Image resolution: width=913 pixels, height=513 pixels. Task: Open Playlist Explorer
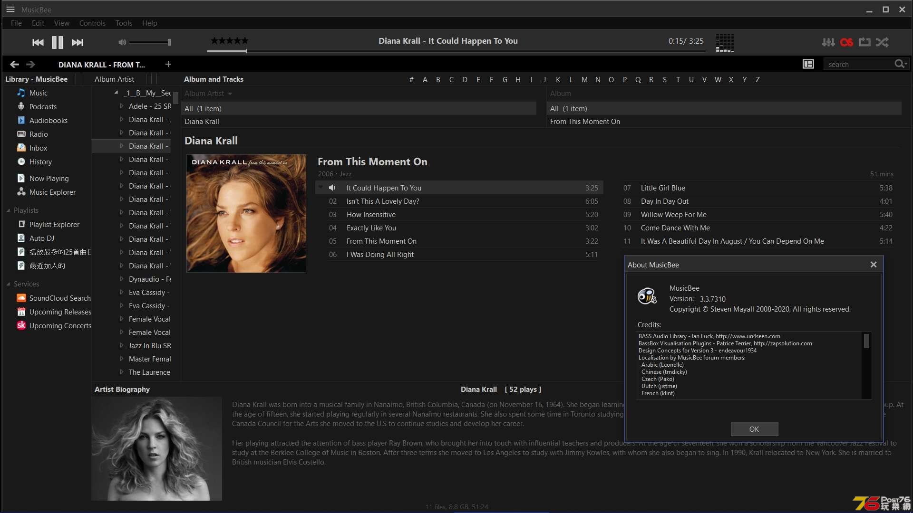click(54, 225)
